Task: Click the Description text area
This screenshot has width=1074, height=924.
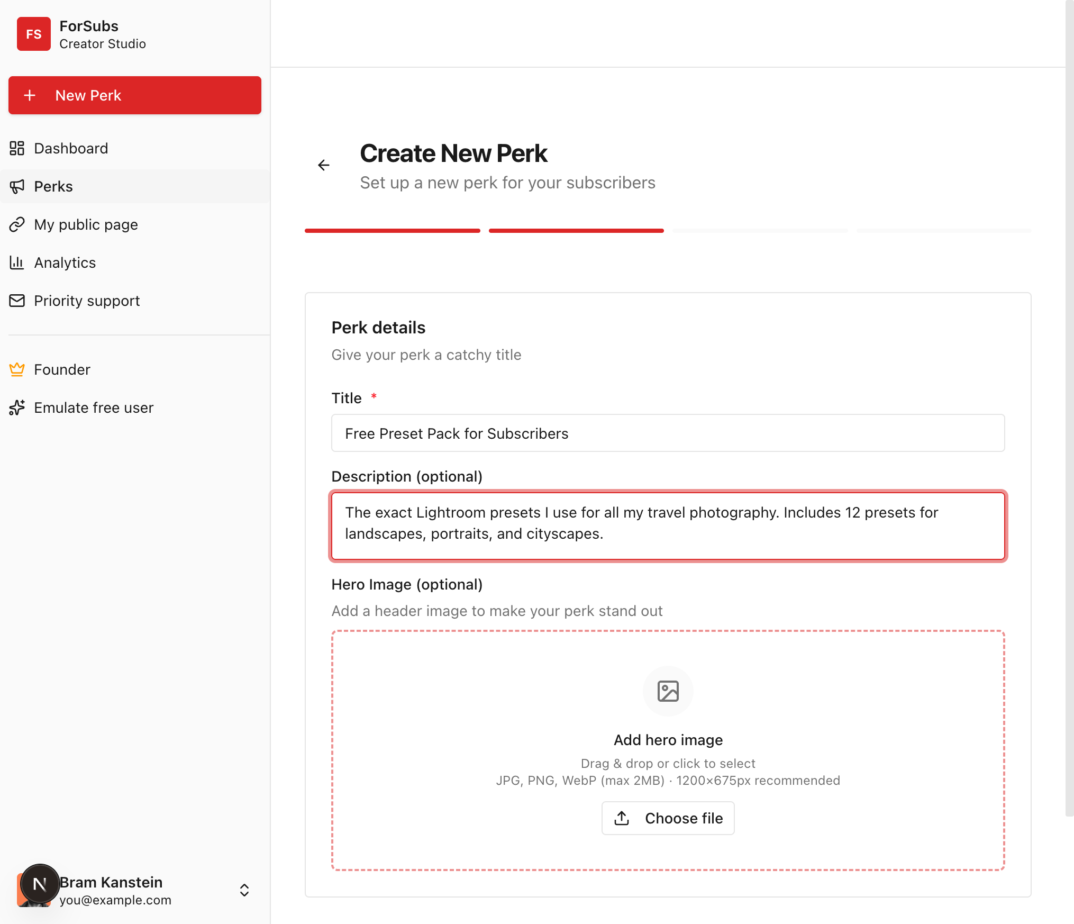Action: click(668, 526)
